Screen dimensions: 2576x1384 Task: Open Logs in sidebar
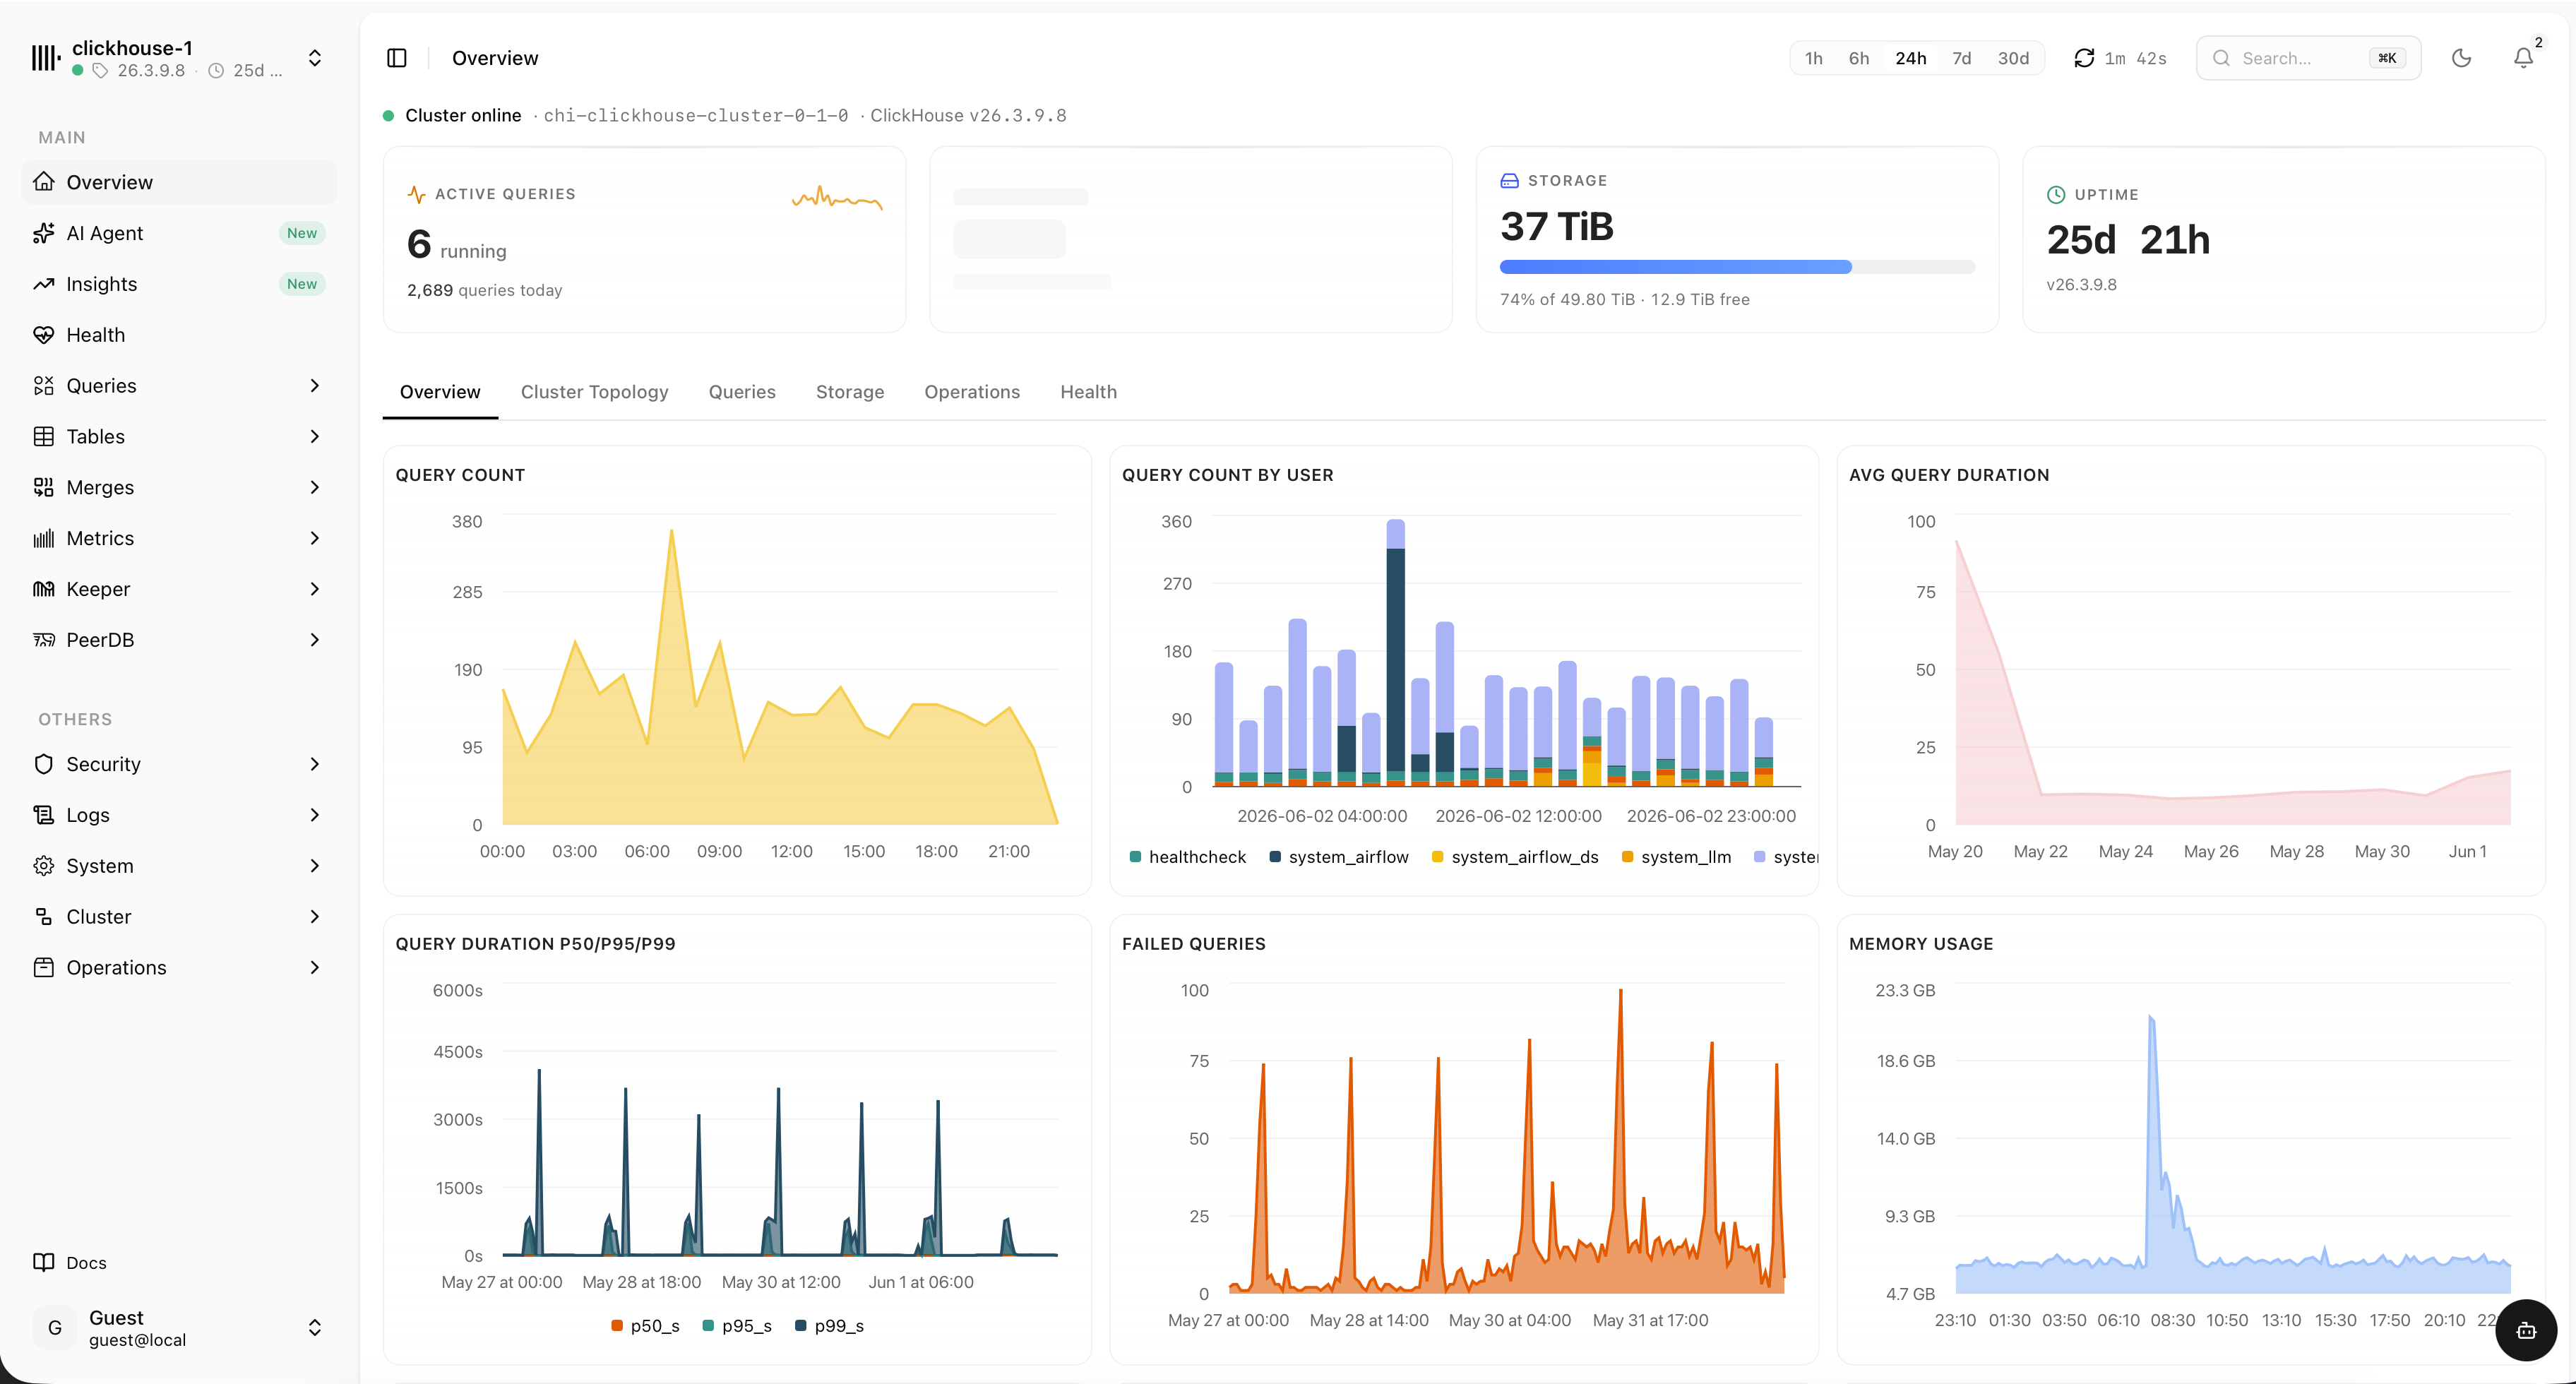click(179, 815)
